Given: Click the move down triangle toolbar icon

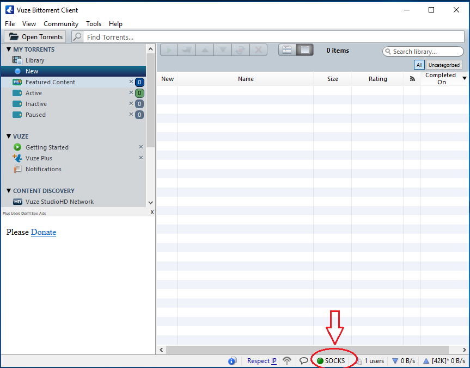Looking at the screenshot, I should (223, 50).
